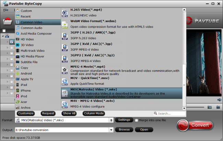Expand the third title row arrow
The width and height of the screenshot is (223, 141).
click(8, 53)
